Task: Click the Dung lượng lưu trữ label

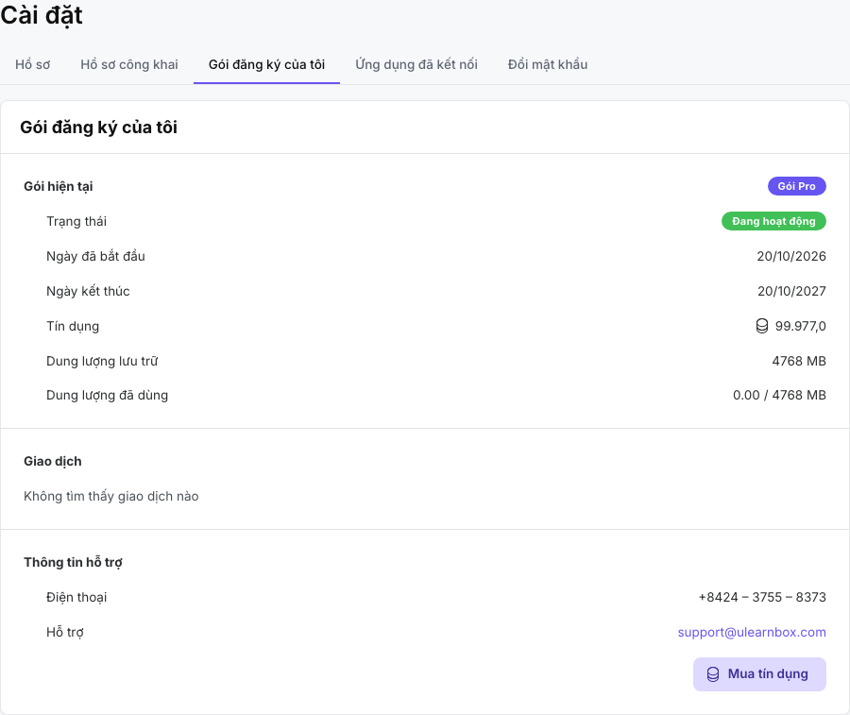Action: click(102, 361)
